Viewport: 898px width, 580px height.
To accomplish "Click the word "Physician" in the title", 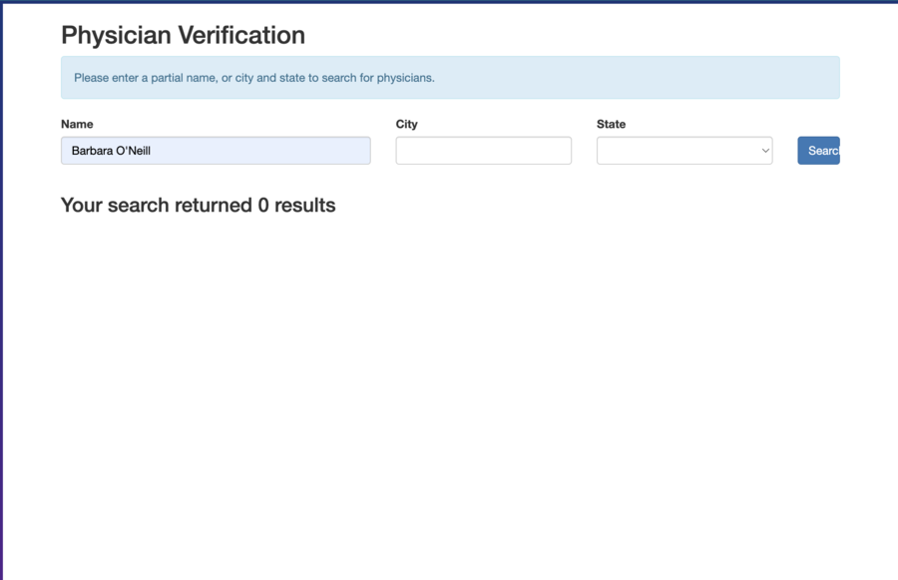I will 116,35.
